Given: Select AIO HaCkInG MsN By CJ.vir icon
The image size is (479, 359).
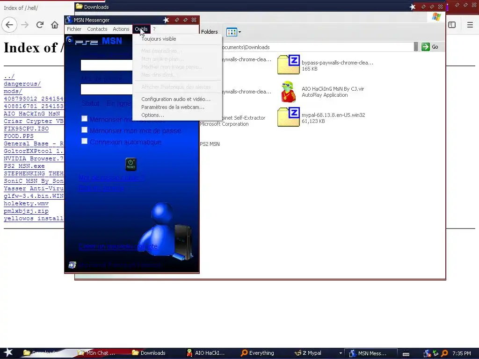Looking at the screenshot, I should pyautogui.click(x=288, y=92).
